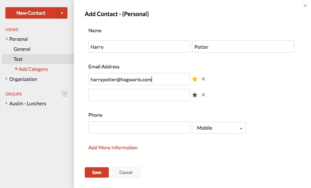
Task: Select the General category
Action: [22, 49]
